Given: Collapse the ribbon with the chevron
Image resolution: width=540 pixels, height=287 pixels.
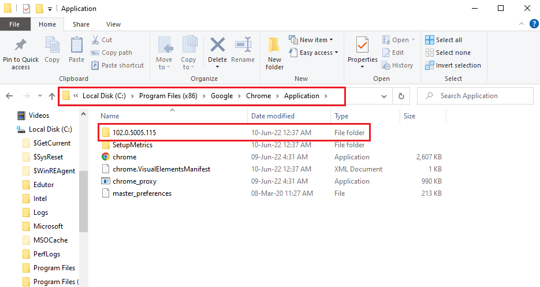Looking at the screenshot, I should tap(522, 24).
